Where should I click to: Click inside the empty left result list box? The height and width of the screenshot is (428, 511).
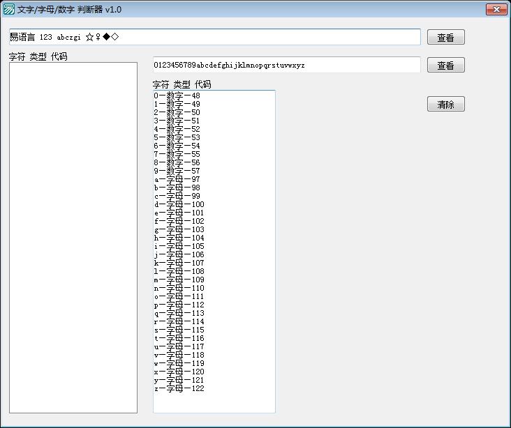[x=73, y=238]
